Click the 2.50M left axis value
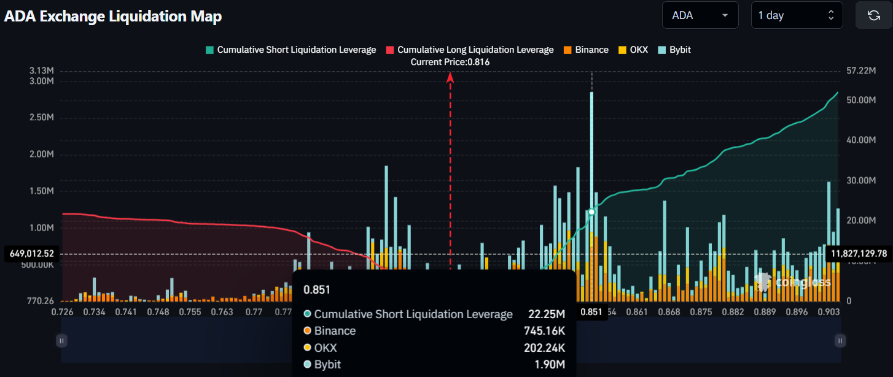This screenshot has height=377, width=893. coord(41,117)
